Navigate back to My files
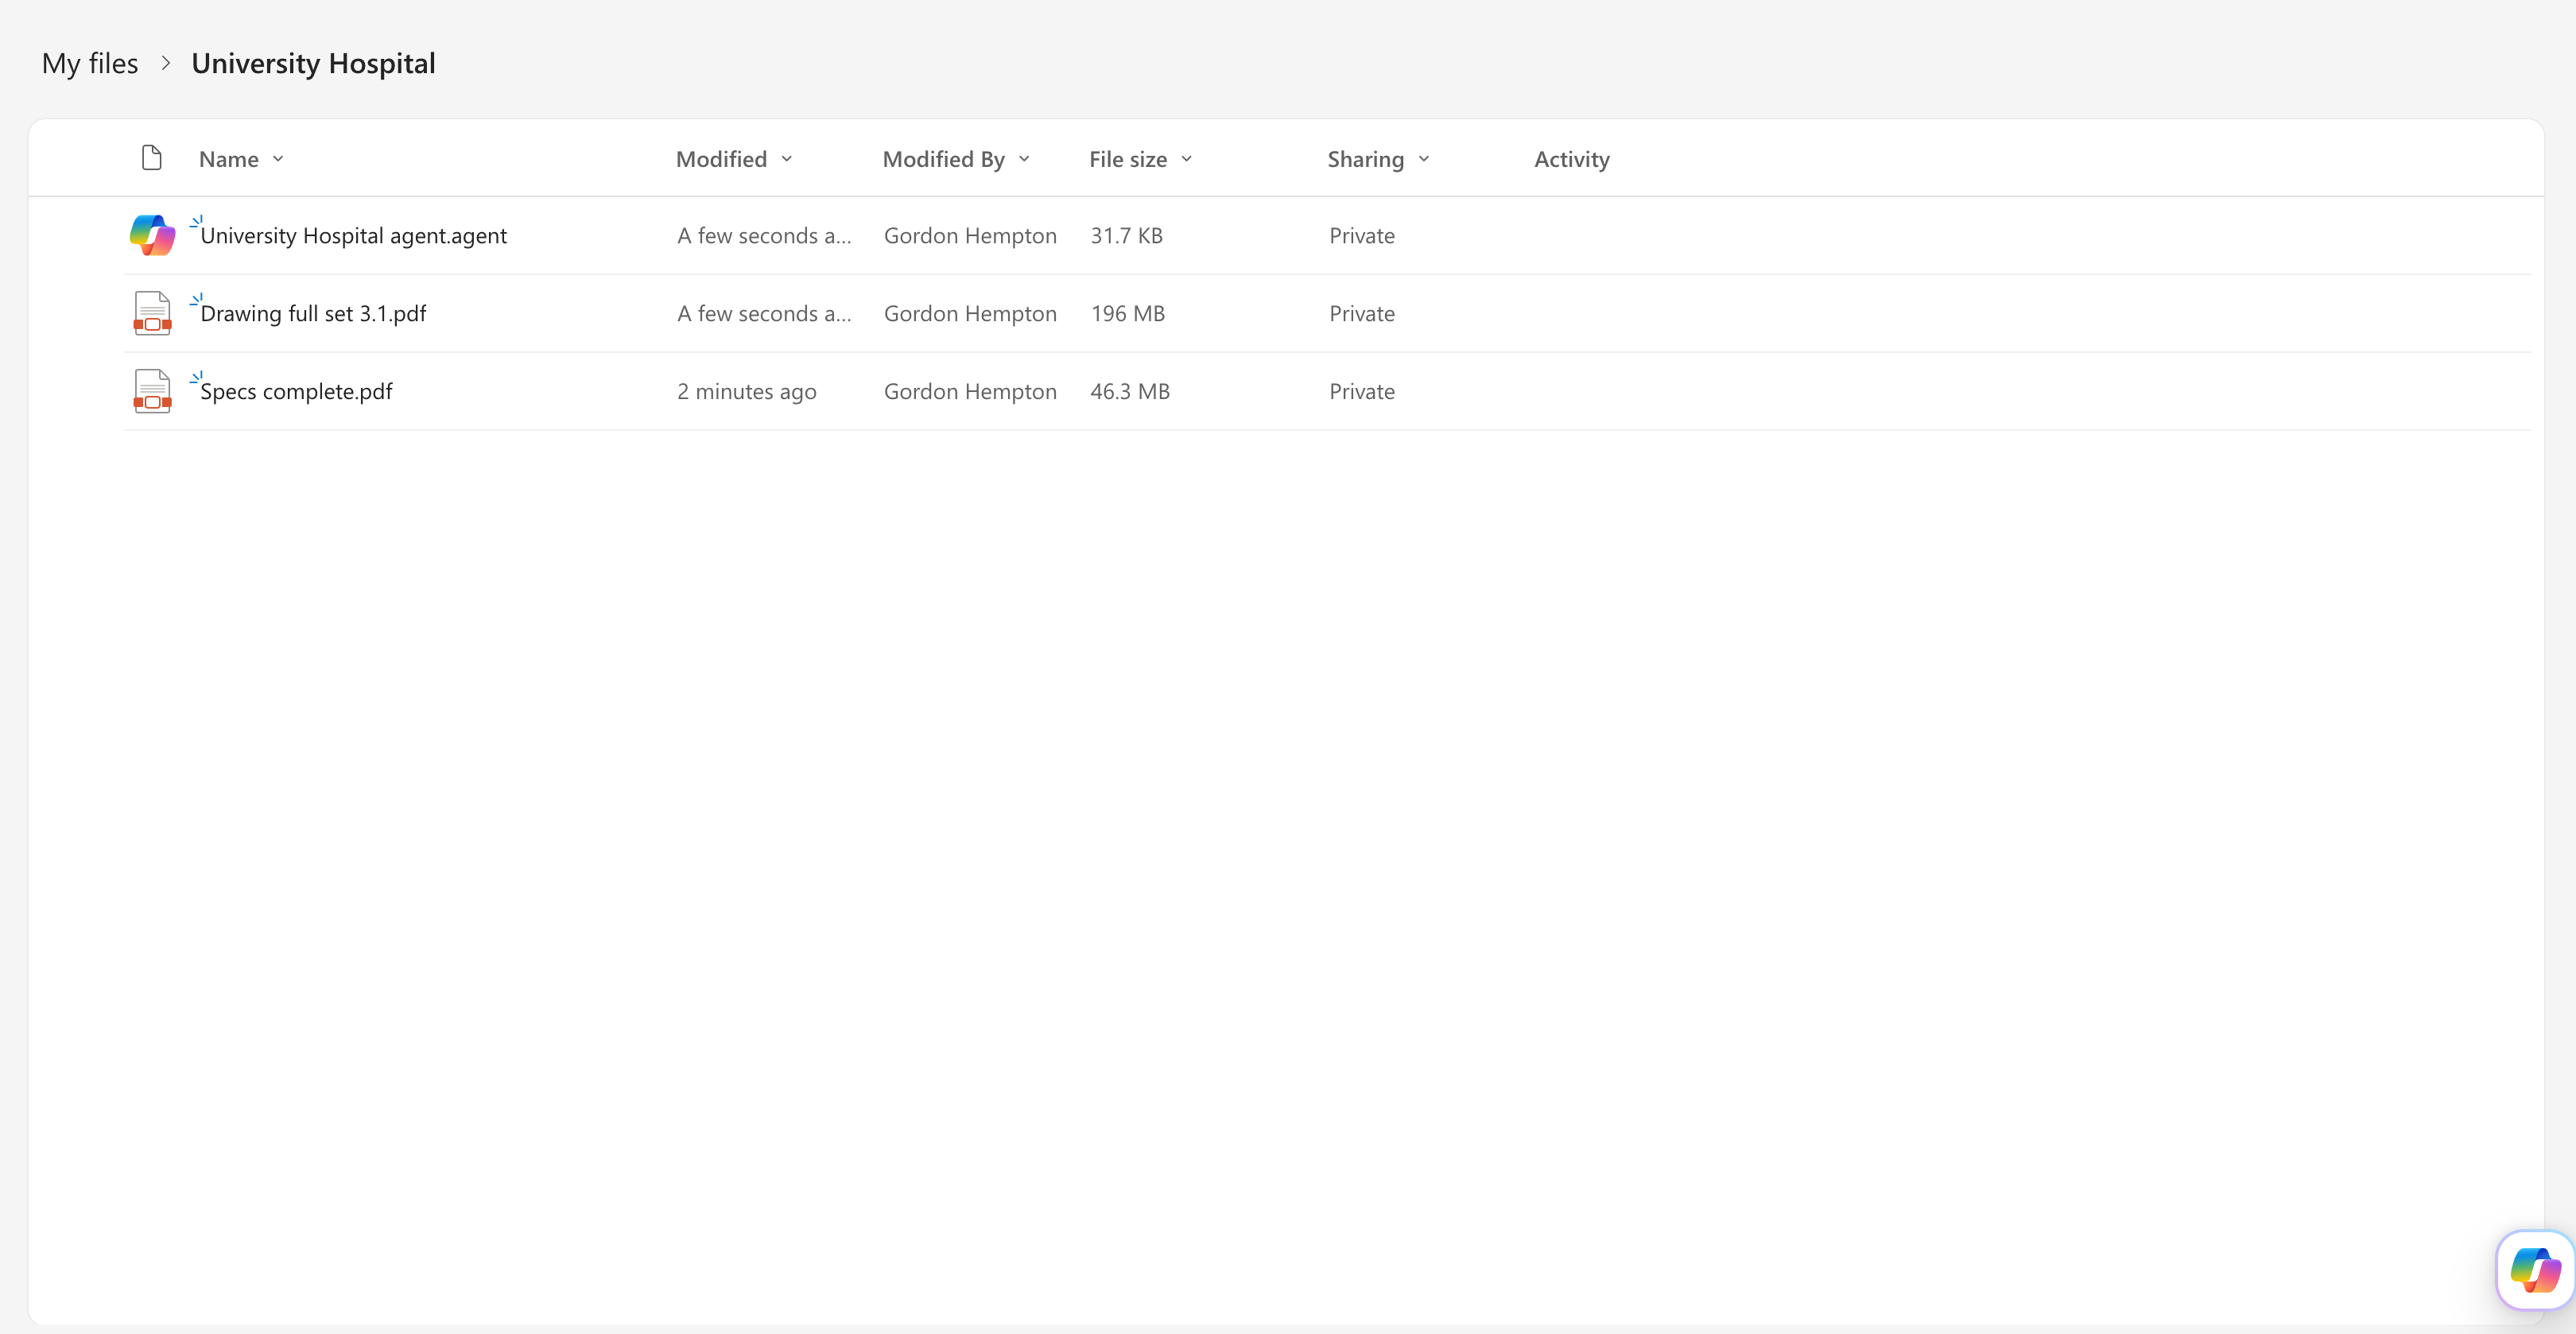2576x1334 pixels. (89, 62)
